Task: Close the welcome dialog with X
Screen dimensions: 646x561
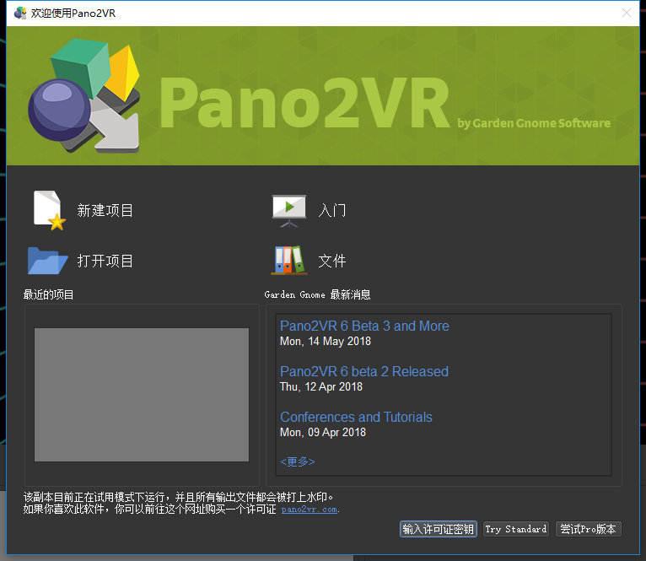Action: coord(627,13)
